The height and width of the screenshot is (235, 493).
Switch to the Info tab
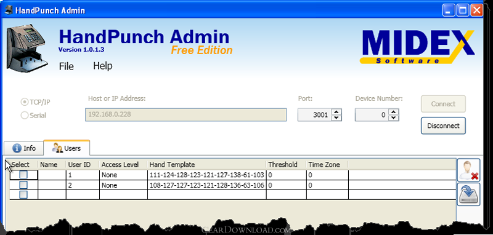[23, 148]
